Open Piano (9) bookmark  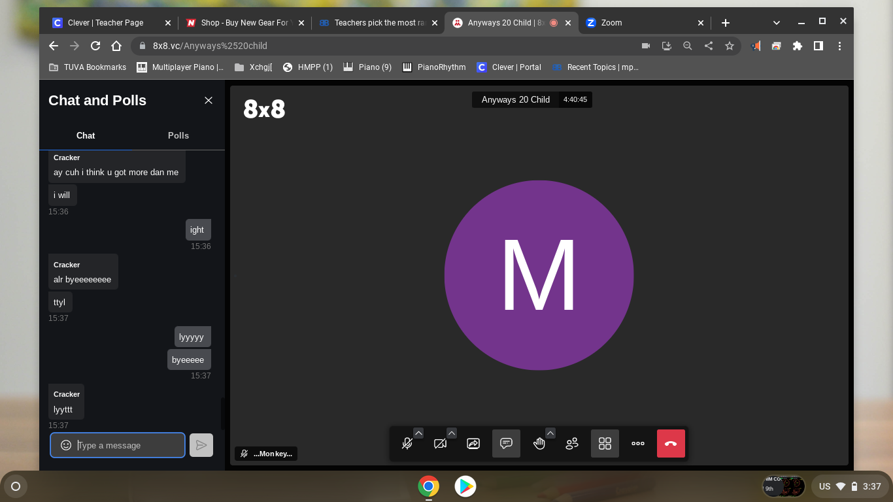click(367, 67)
